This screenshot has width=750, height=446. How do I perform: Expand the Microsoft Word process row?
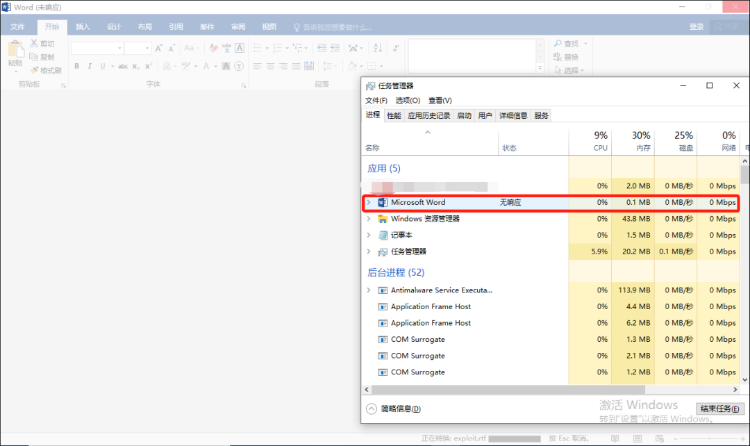tap(369, 202)
